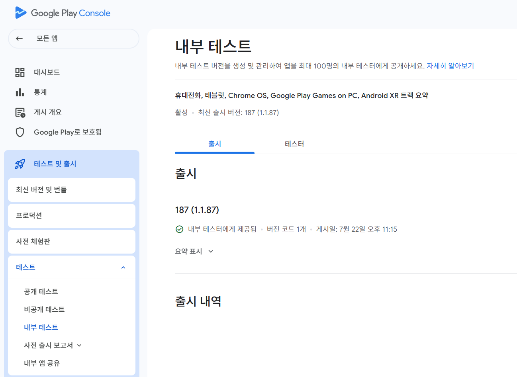Open 대시보드 in the sidebar
The width and height of the screenshot is (517, 377).
click(x=47, y=72)
